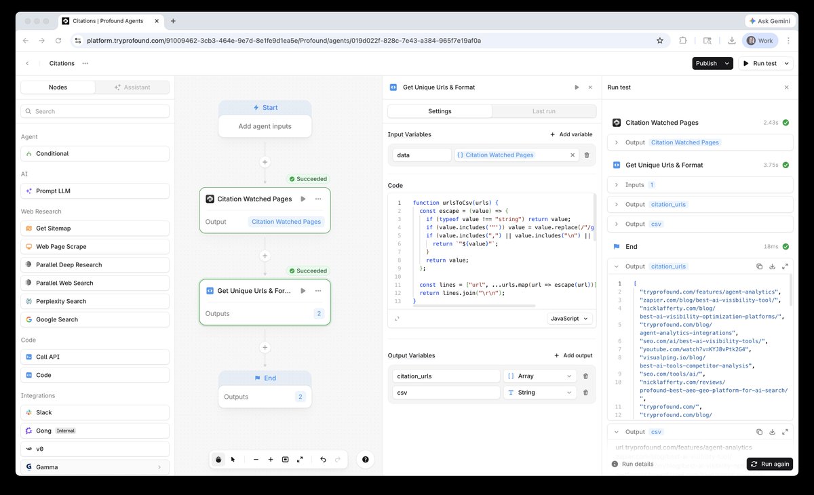Select the Parallel Deep Research node

click(x=95, y=265)
